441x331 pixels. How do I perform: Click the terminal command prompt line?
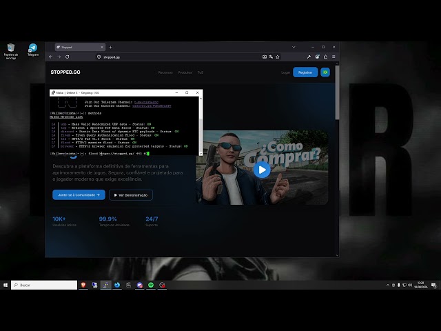coord(99,154)
